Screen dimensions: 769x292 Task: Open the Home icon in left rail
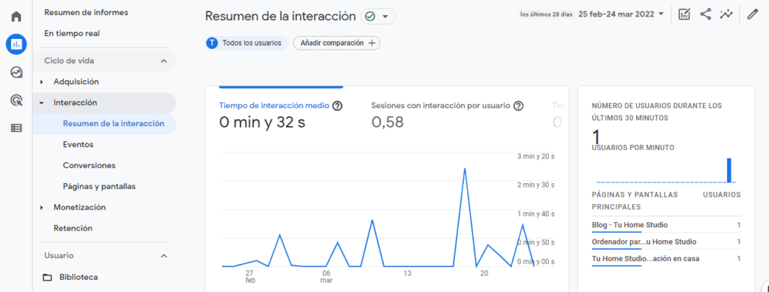pyautogui.click(x=17, y=17)
